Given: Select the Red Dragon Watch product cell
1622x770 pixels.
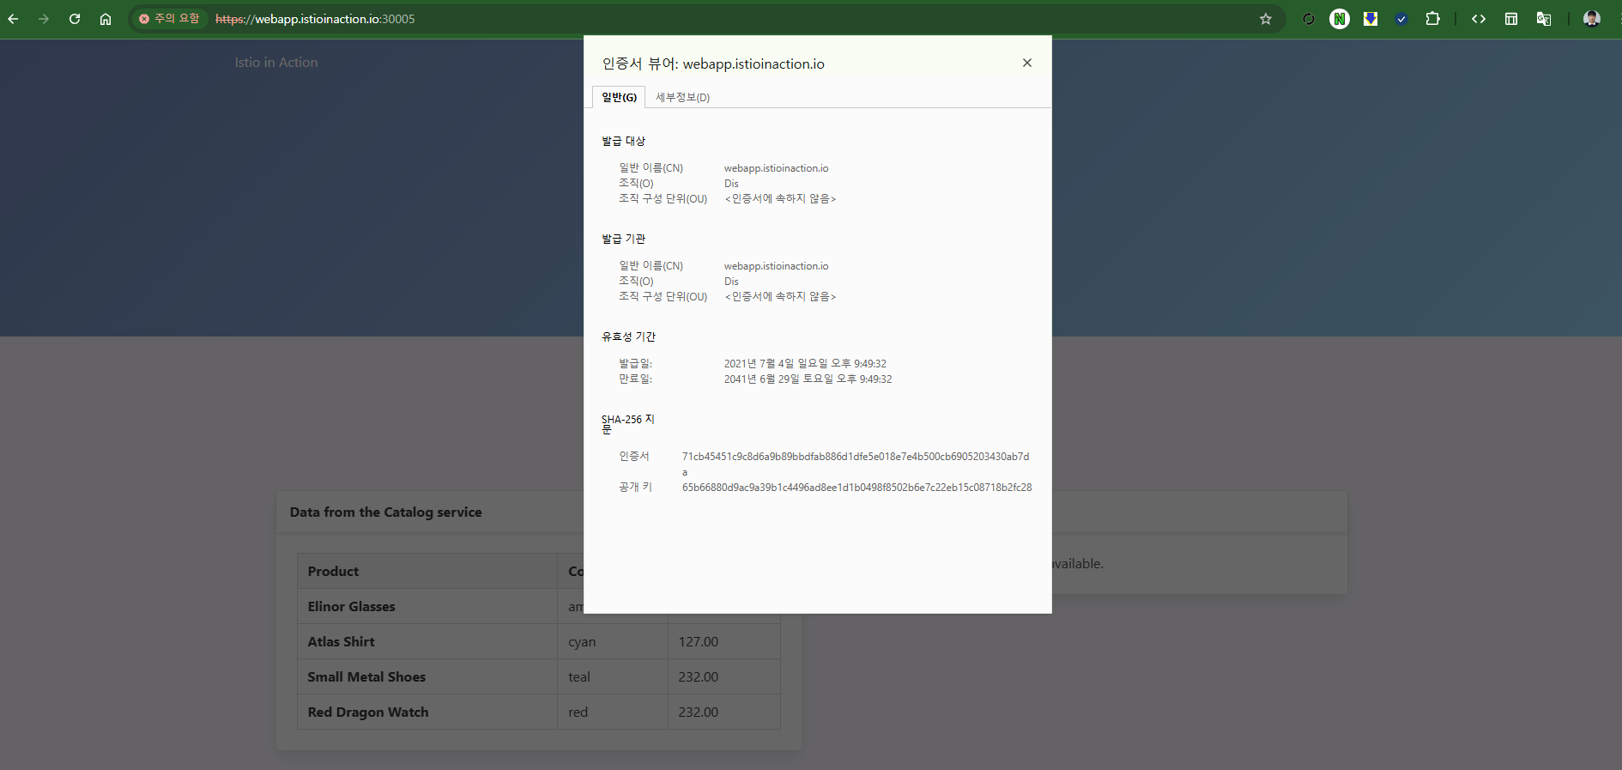Looking at the screenshot, I should [427, 712].
